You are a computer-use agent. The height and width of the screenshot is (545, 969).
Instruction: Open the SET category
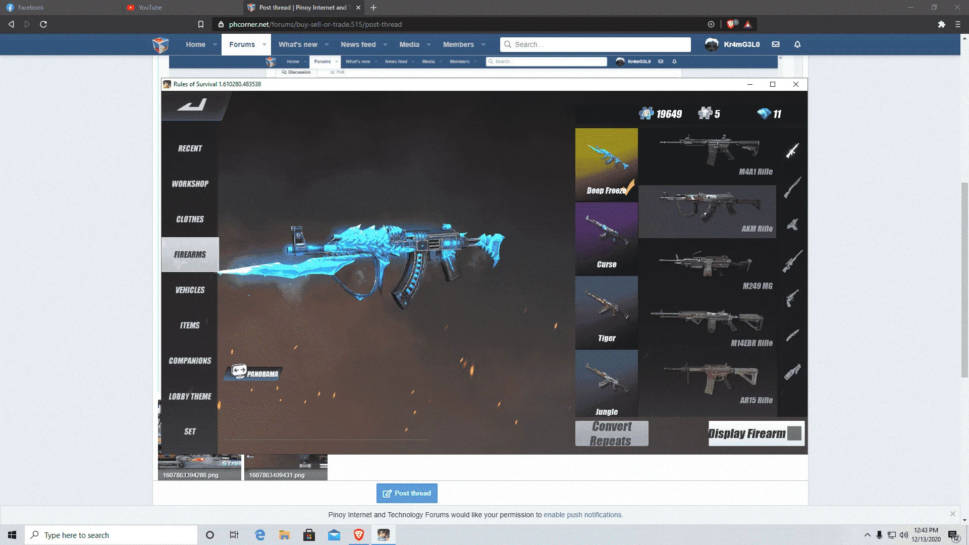(190, 431)
